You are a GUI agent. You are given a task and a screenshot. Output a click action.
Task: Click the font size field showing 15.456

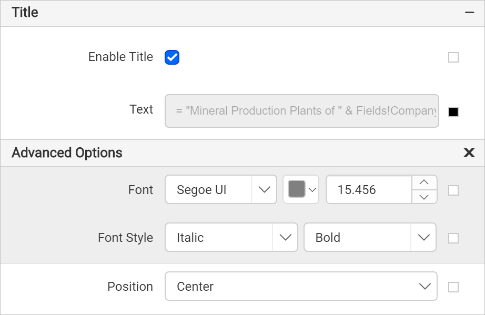click(368, 189)
